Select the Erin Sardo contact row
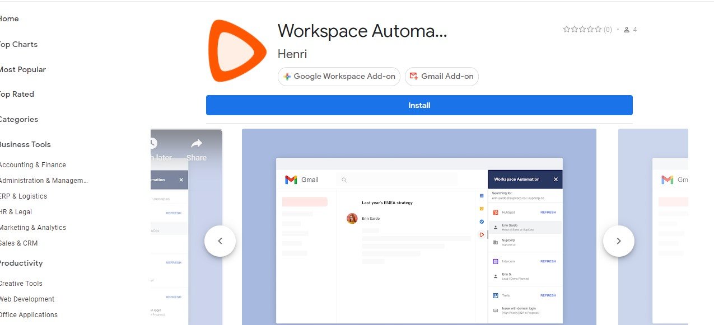Screen dimensions: 714x325 pos(525,227)
